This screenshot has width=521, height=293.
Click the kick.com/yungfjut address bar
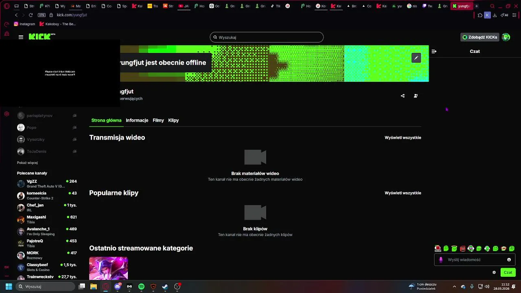(x=72, y=15)
